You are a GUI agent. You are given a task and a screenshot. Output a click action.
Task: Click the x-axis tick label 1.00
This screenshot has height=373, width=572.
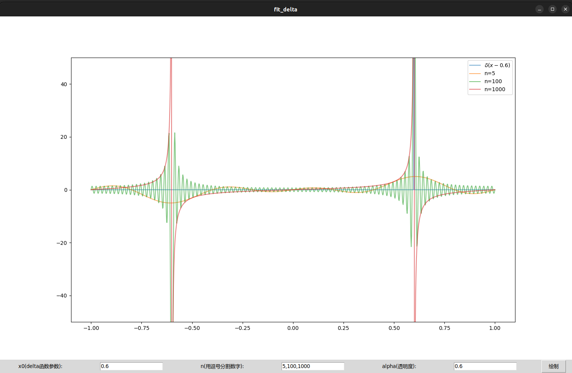[495, 328]
